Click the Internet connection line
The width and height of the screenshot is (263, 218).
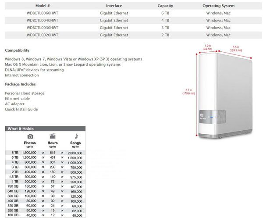(22, 75)
